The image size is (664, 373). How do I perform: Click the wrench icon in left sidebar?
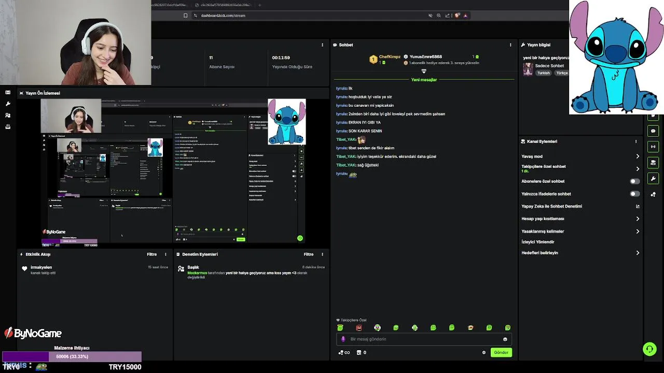[8, 104]
